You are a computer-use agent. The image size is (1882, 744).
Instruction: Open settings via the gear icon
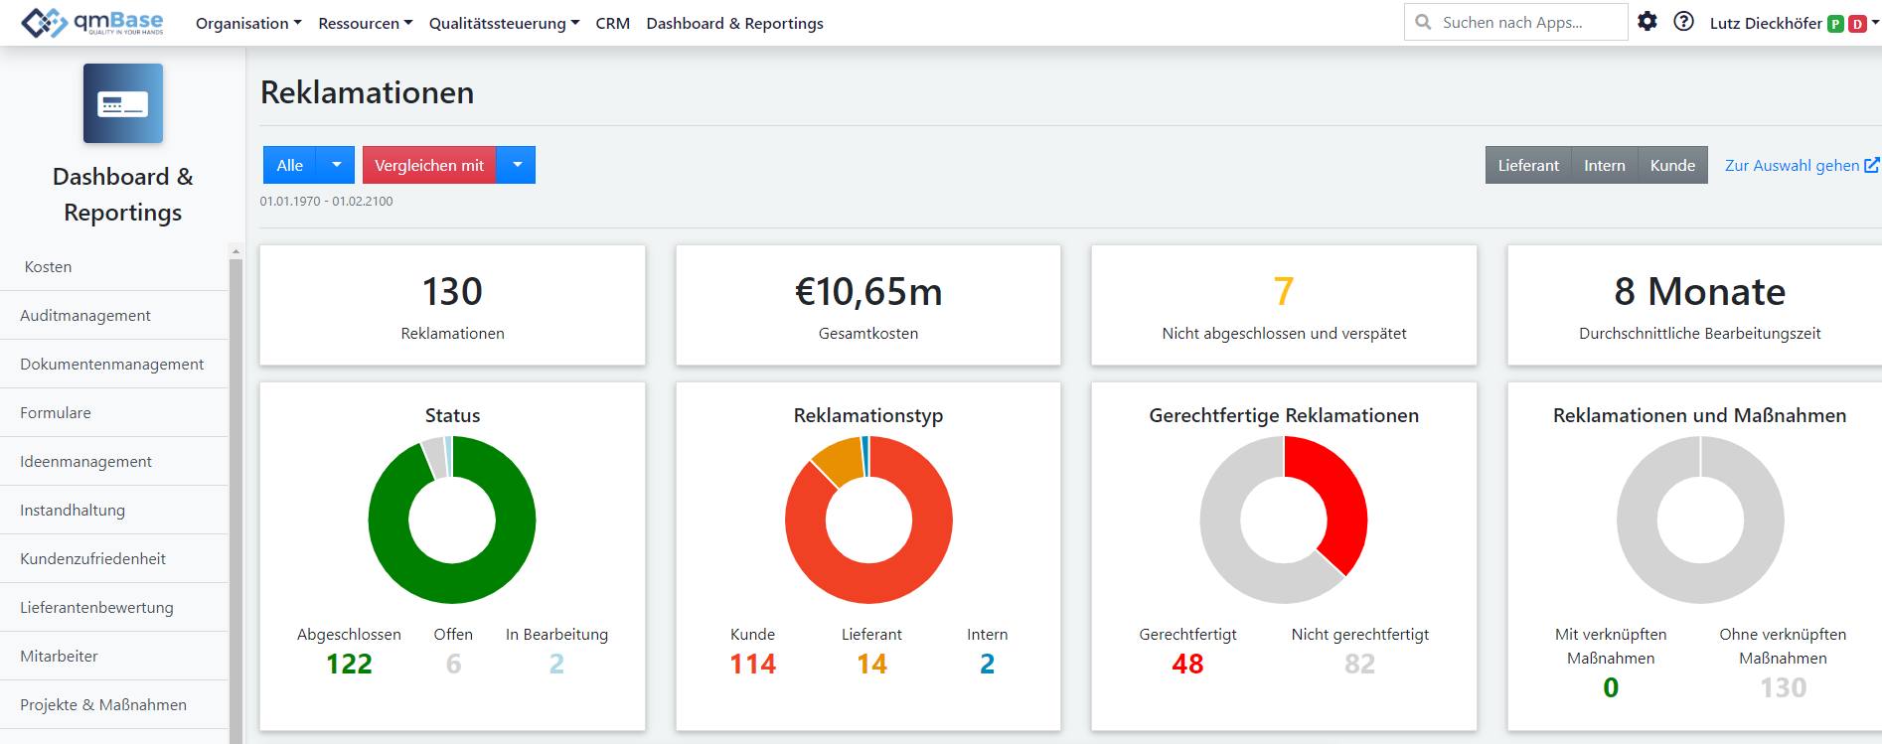tap(1647, 21)
